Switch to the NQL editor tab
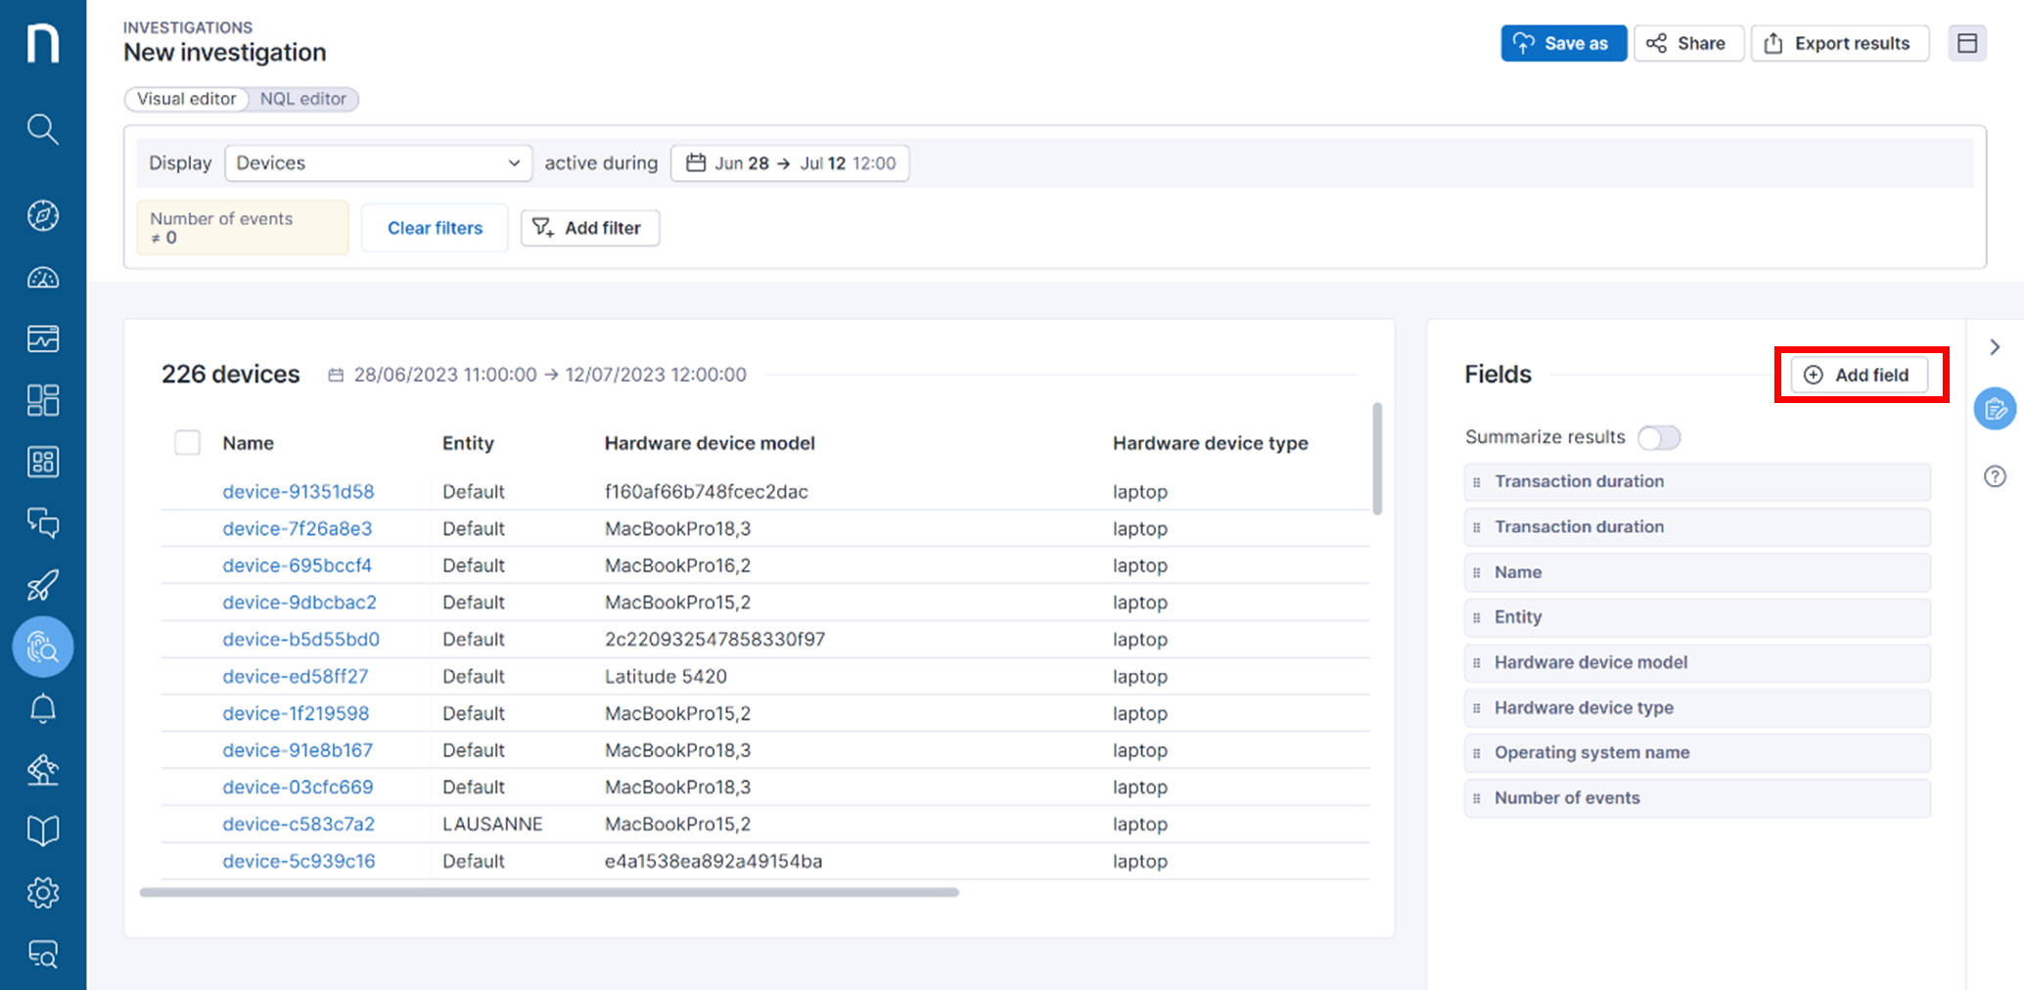 (303, 99)
